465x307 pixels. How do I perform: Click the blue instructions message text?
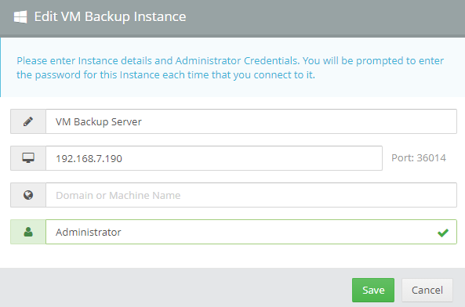[x=230, y=68]
